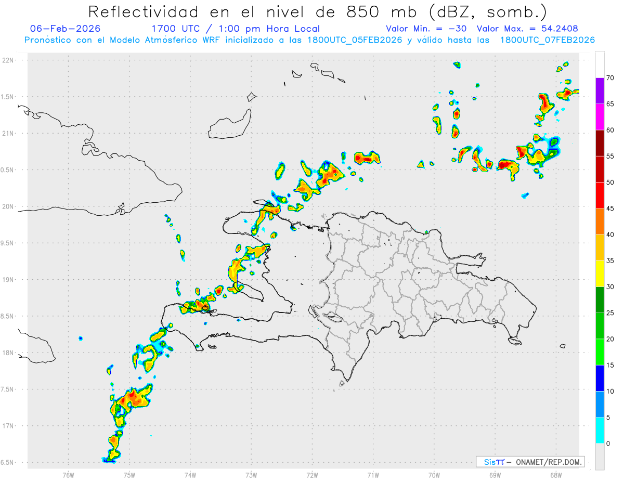624x482 pixels.
Task: Click the '22N' latitude axis label
Action: pos(8,60)
